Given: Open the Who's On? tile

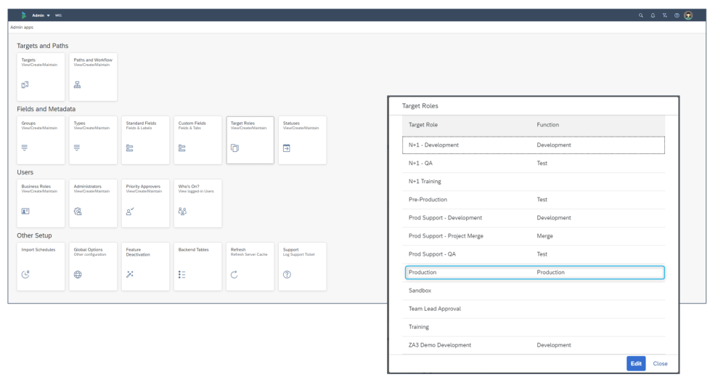Looking at the screenshot, I should 197,203.
